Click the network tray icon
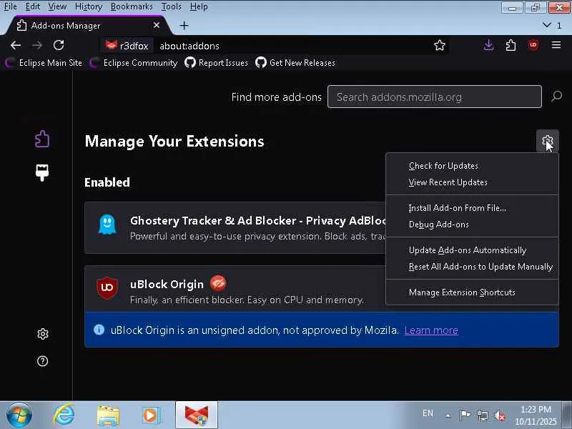572x429 pixels. 482,415
